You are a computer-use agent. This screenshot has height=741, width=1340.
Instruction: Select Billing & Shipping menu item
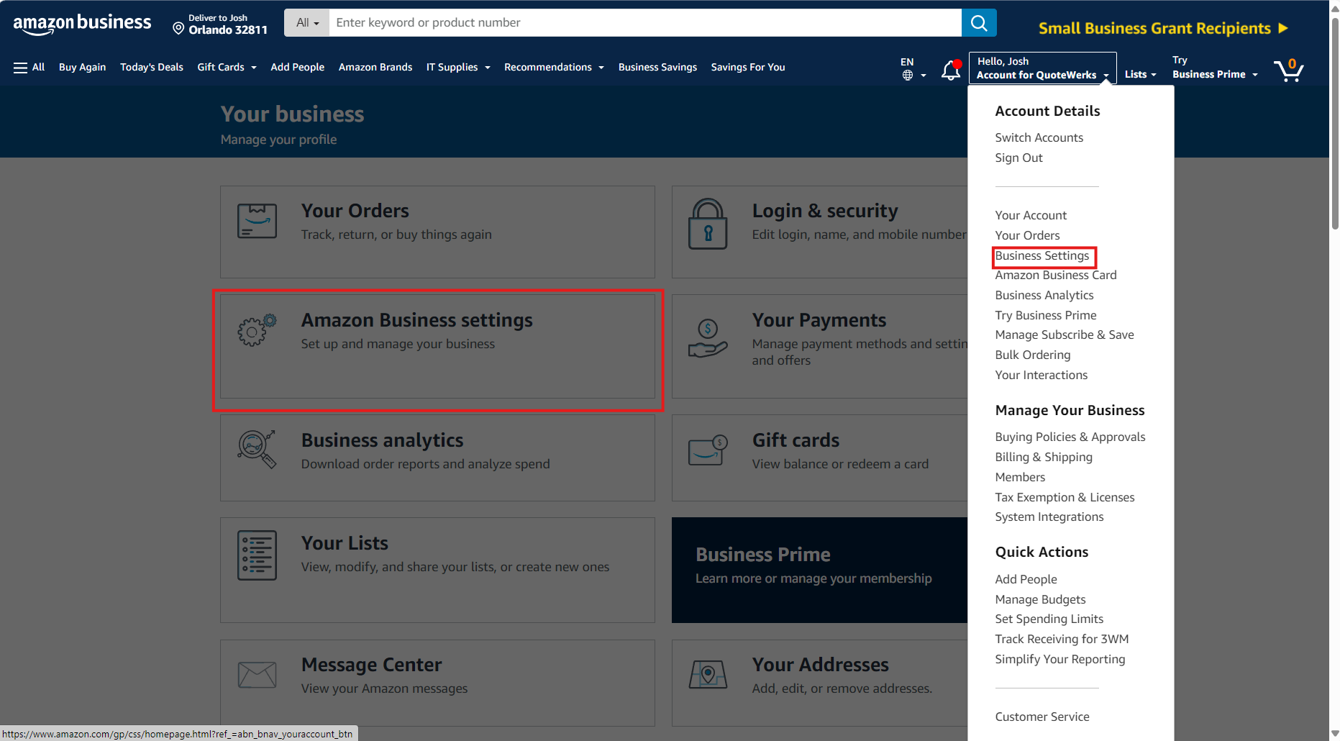click(1044, 457)
